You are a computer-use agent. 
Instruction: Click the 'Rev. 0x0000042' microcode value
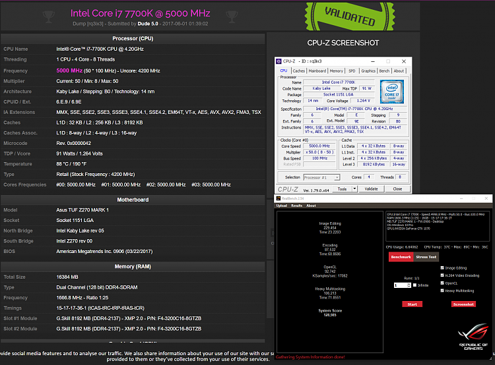coord(73,143)
